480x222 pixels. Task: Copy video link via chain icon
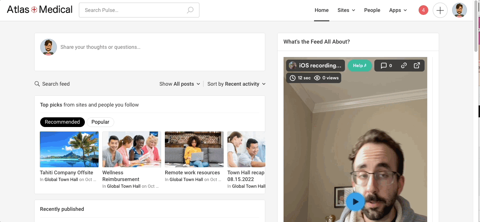(x=404, y=66)
